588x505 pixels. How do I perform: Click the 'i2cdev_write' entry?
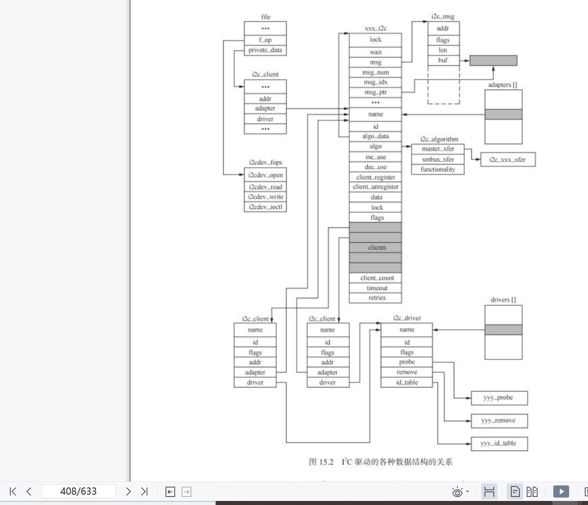(265, 197)
